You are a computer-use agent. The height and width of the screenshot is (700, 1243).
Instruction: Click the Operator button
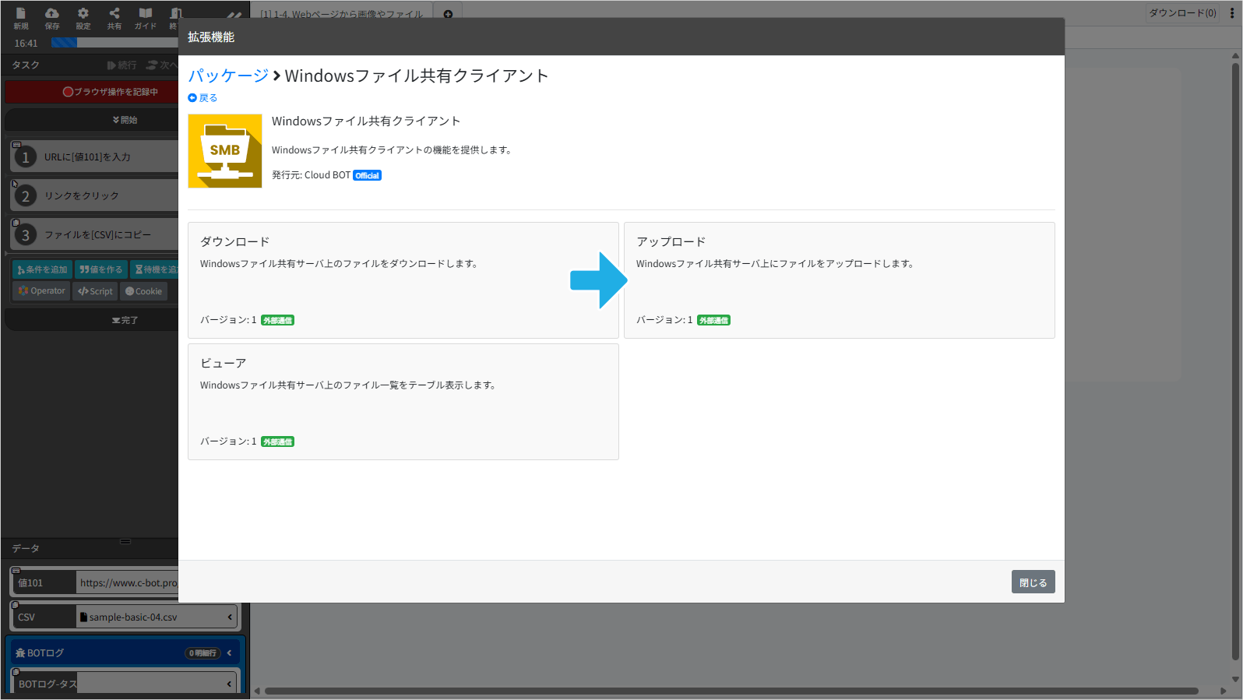41,291
